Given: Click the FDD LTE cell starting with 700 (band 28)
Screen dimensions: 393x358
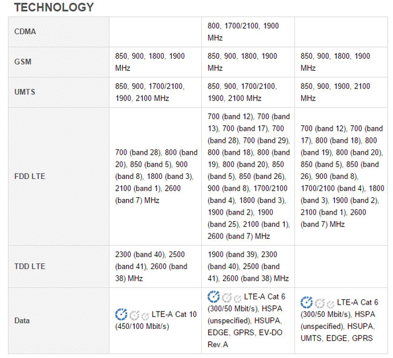Looking at the screenshot, I should coord(155,177).
